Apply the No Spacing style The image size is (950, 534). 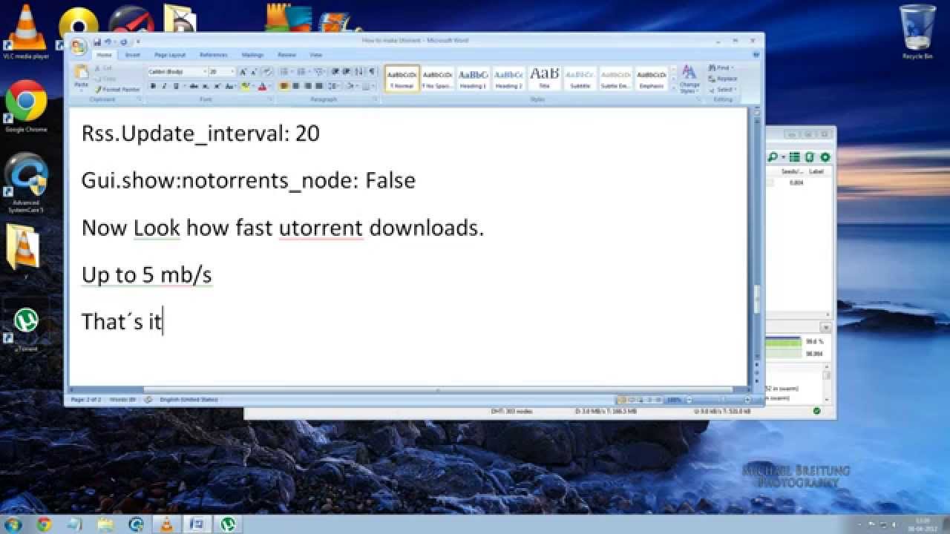pos(438,79)
